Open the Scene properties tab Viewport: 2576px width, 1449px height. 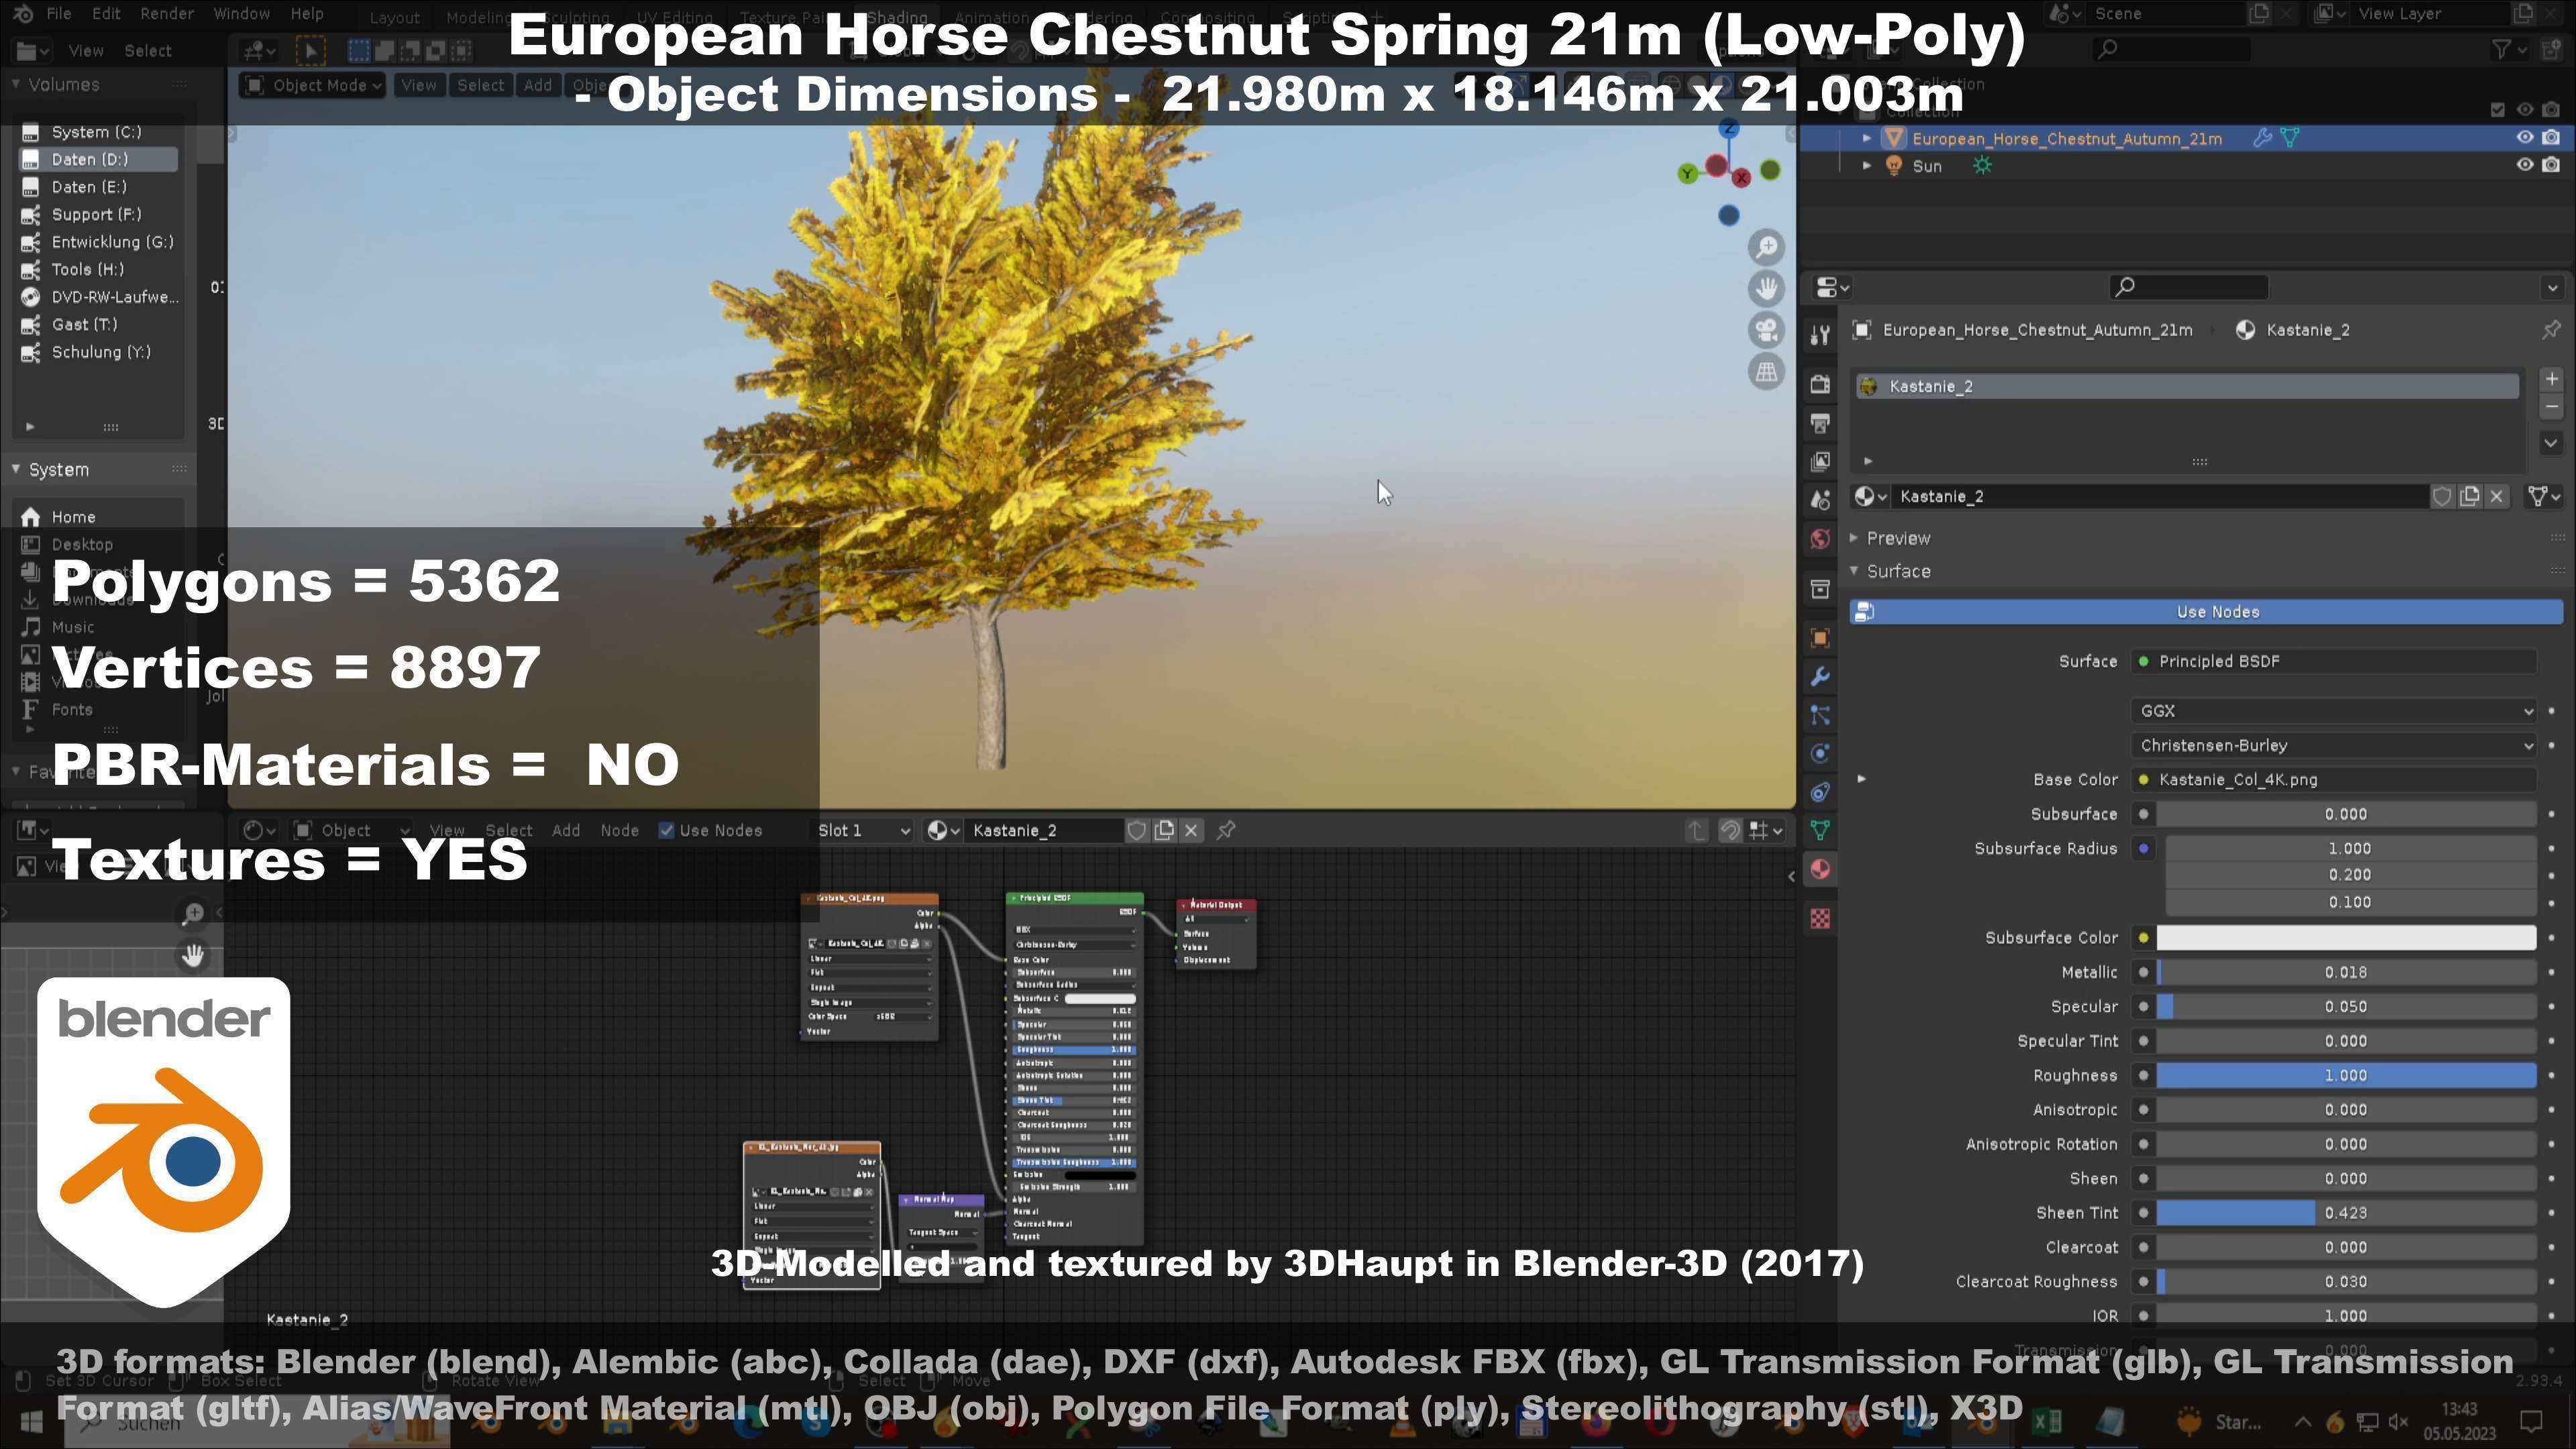click(1820, 500)
